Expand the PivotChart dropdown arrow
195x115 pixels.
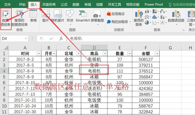pos(176,25)
